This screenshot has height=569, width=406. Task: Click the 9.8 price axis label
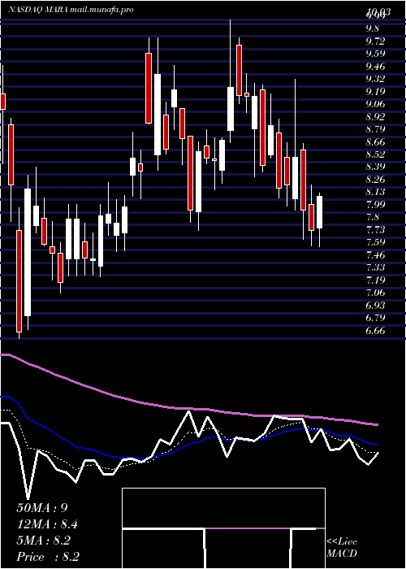(x=373, y=28)
